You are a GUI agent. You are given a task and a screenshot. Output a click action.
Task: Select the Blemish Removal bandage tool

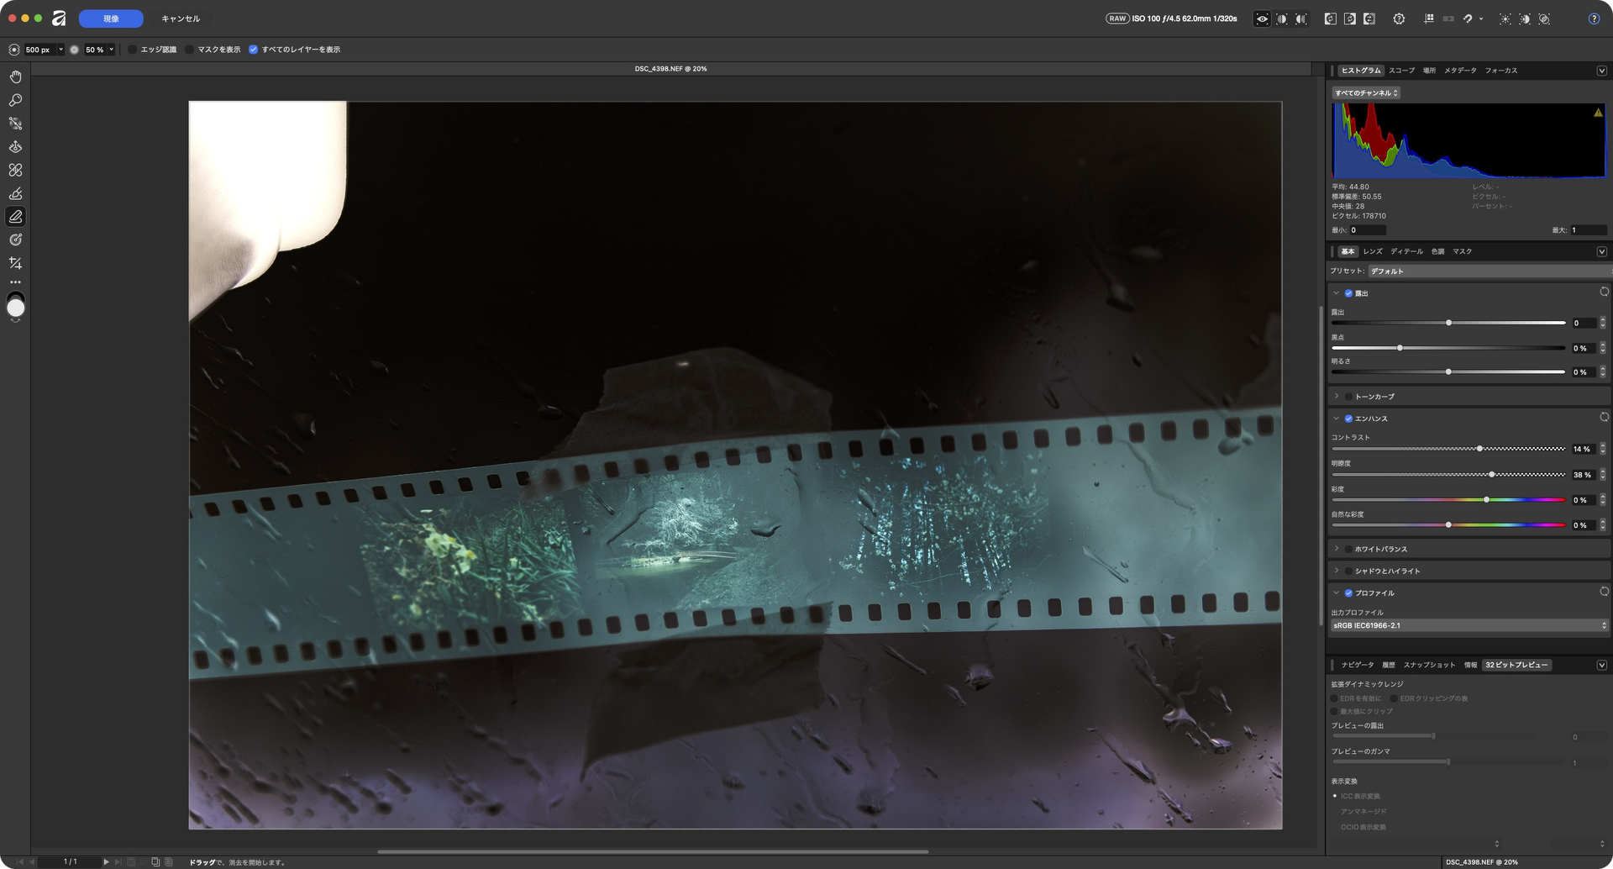coord(15,170)
